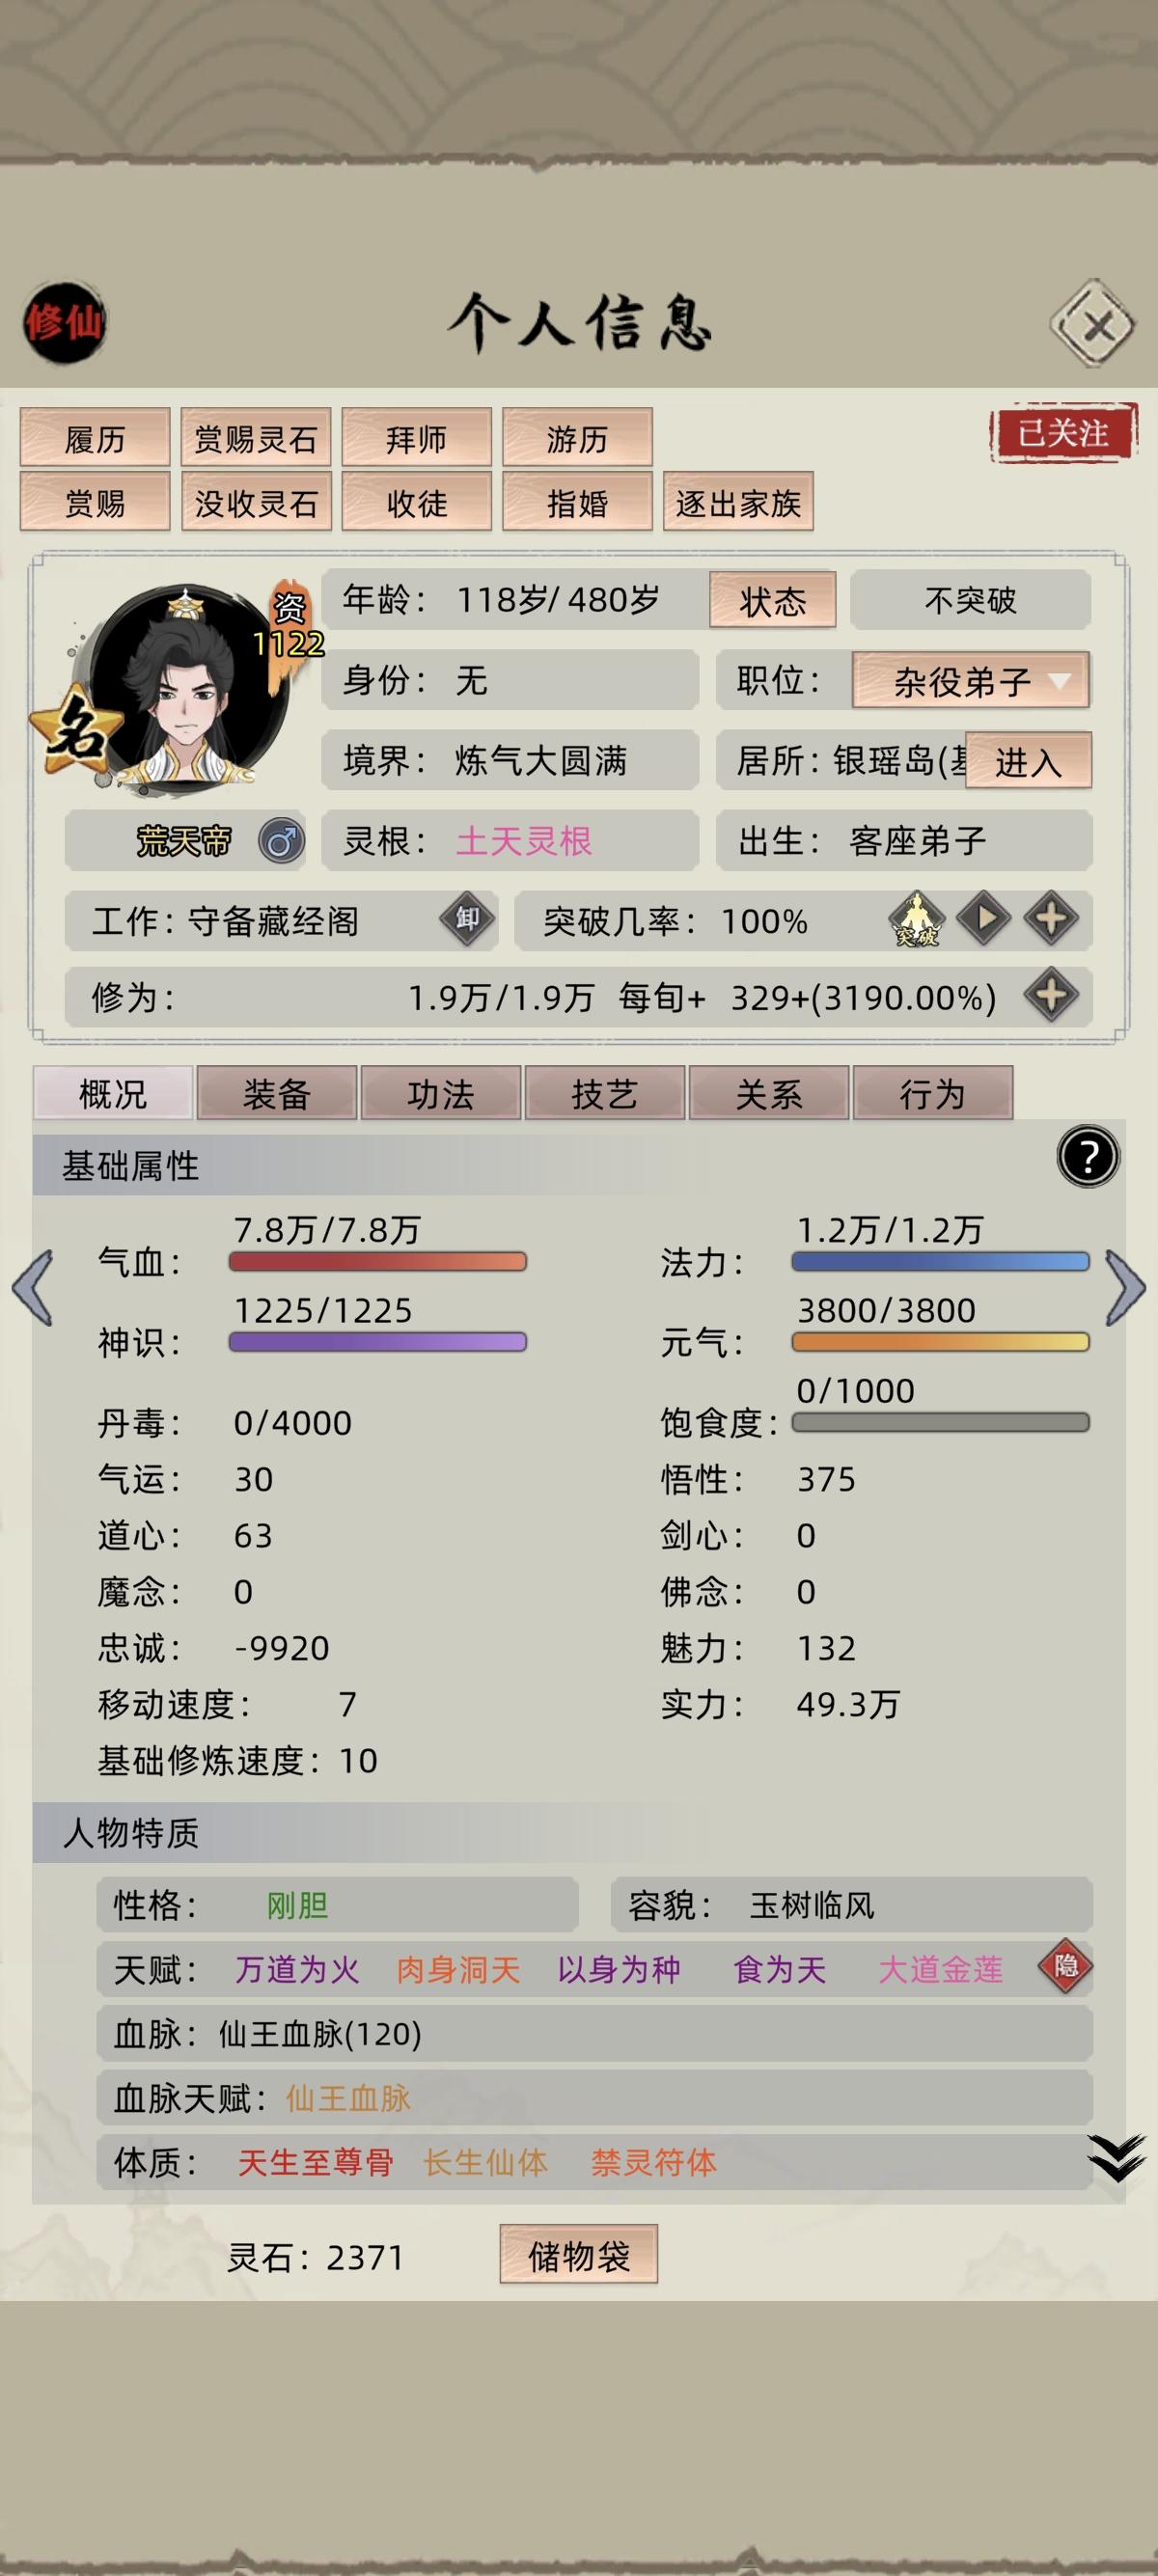Viewport: 1158px width, 2576px height.
Task: Go to next character with right arrow
Action: pos(1126,1288)
